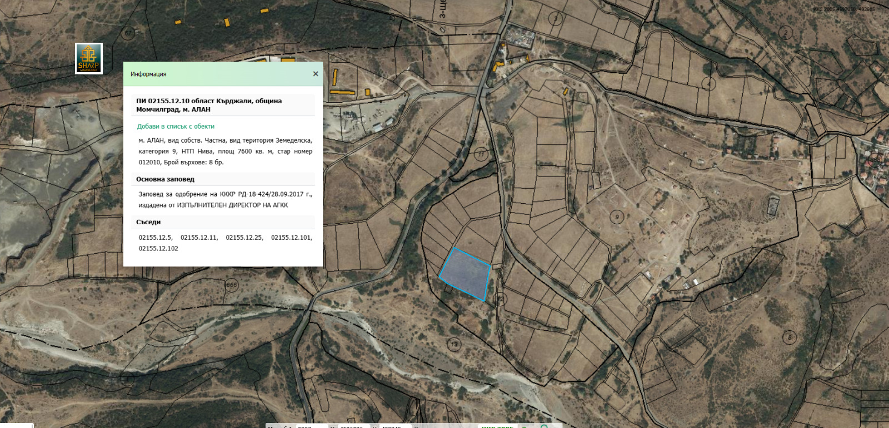
Task: Click the circled 2 map label
Action: pyautogui.click(x=785, y=33)
